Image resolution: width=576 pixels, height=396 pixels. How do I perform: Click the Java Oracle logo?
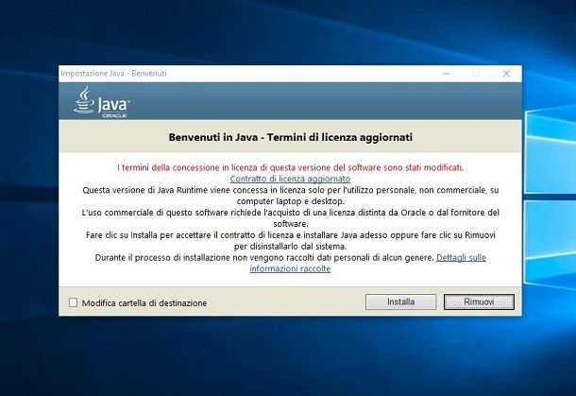tap(102, 102)
